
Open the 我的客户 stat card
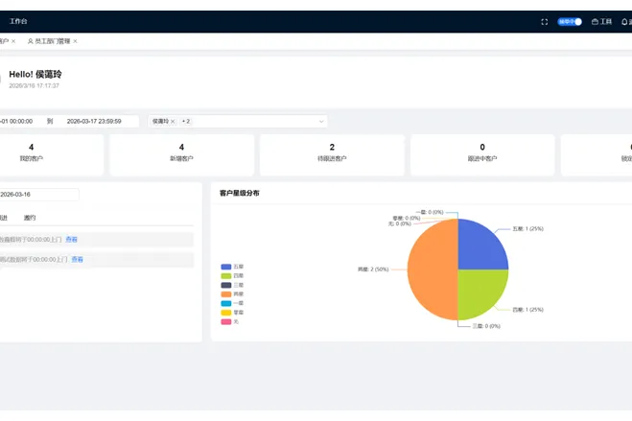click(52, 155)
